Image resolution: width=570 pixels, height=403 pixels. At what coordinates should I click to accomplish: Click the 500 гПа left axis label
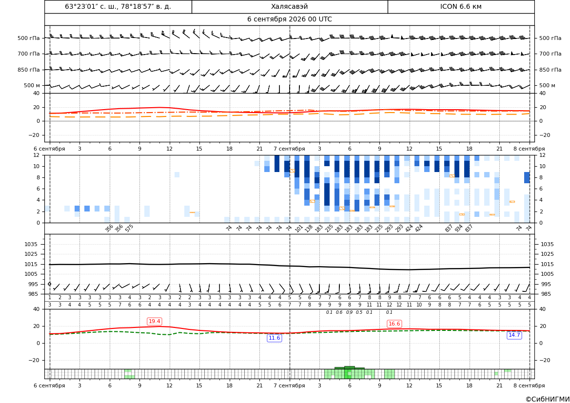(x=29, y=38)
